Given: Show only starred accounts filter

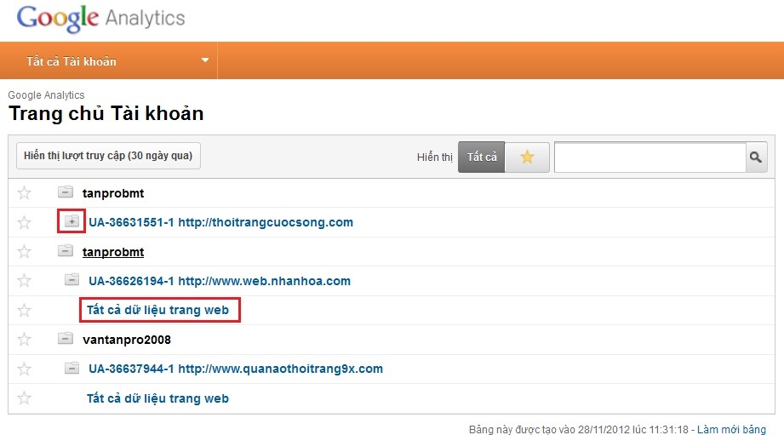Looking at the screenshot, I should [x=527, y=157].
